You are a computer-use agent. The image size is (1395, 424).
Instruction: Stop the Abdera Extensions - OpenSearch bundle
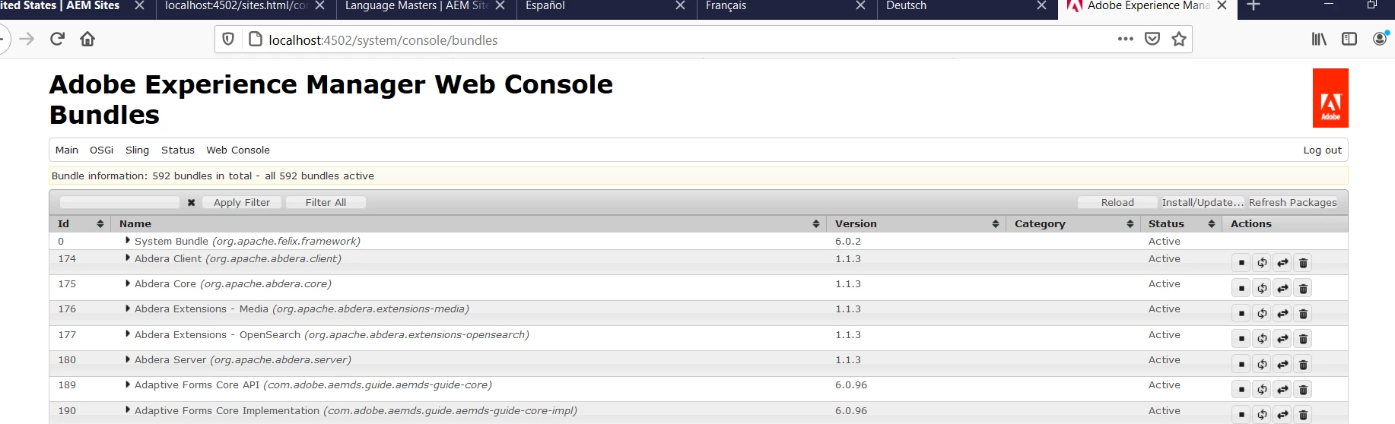coord(1241,339)
